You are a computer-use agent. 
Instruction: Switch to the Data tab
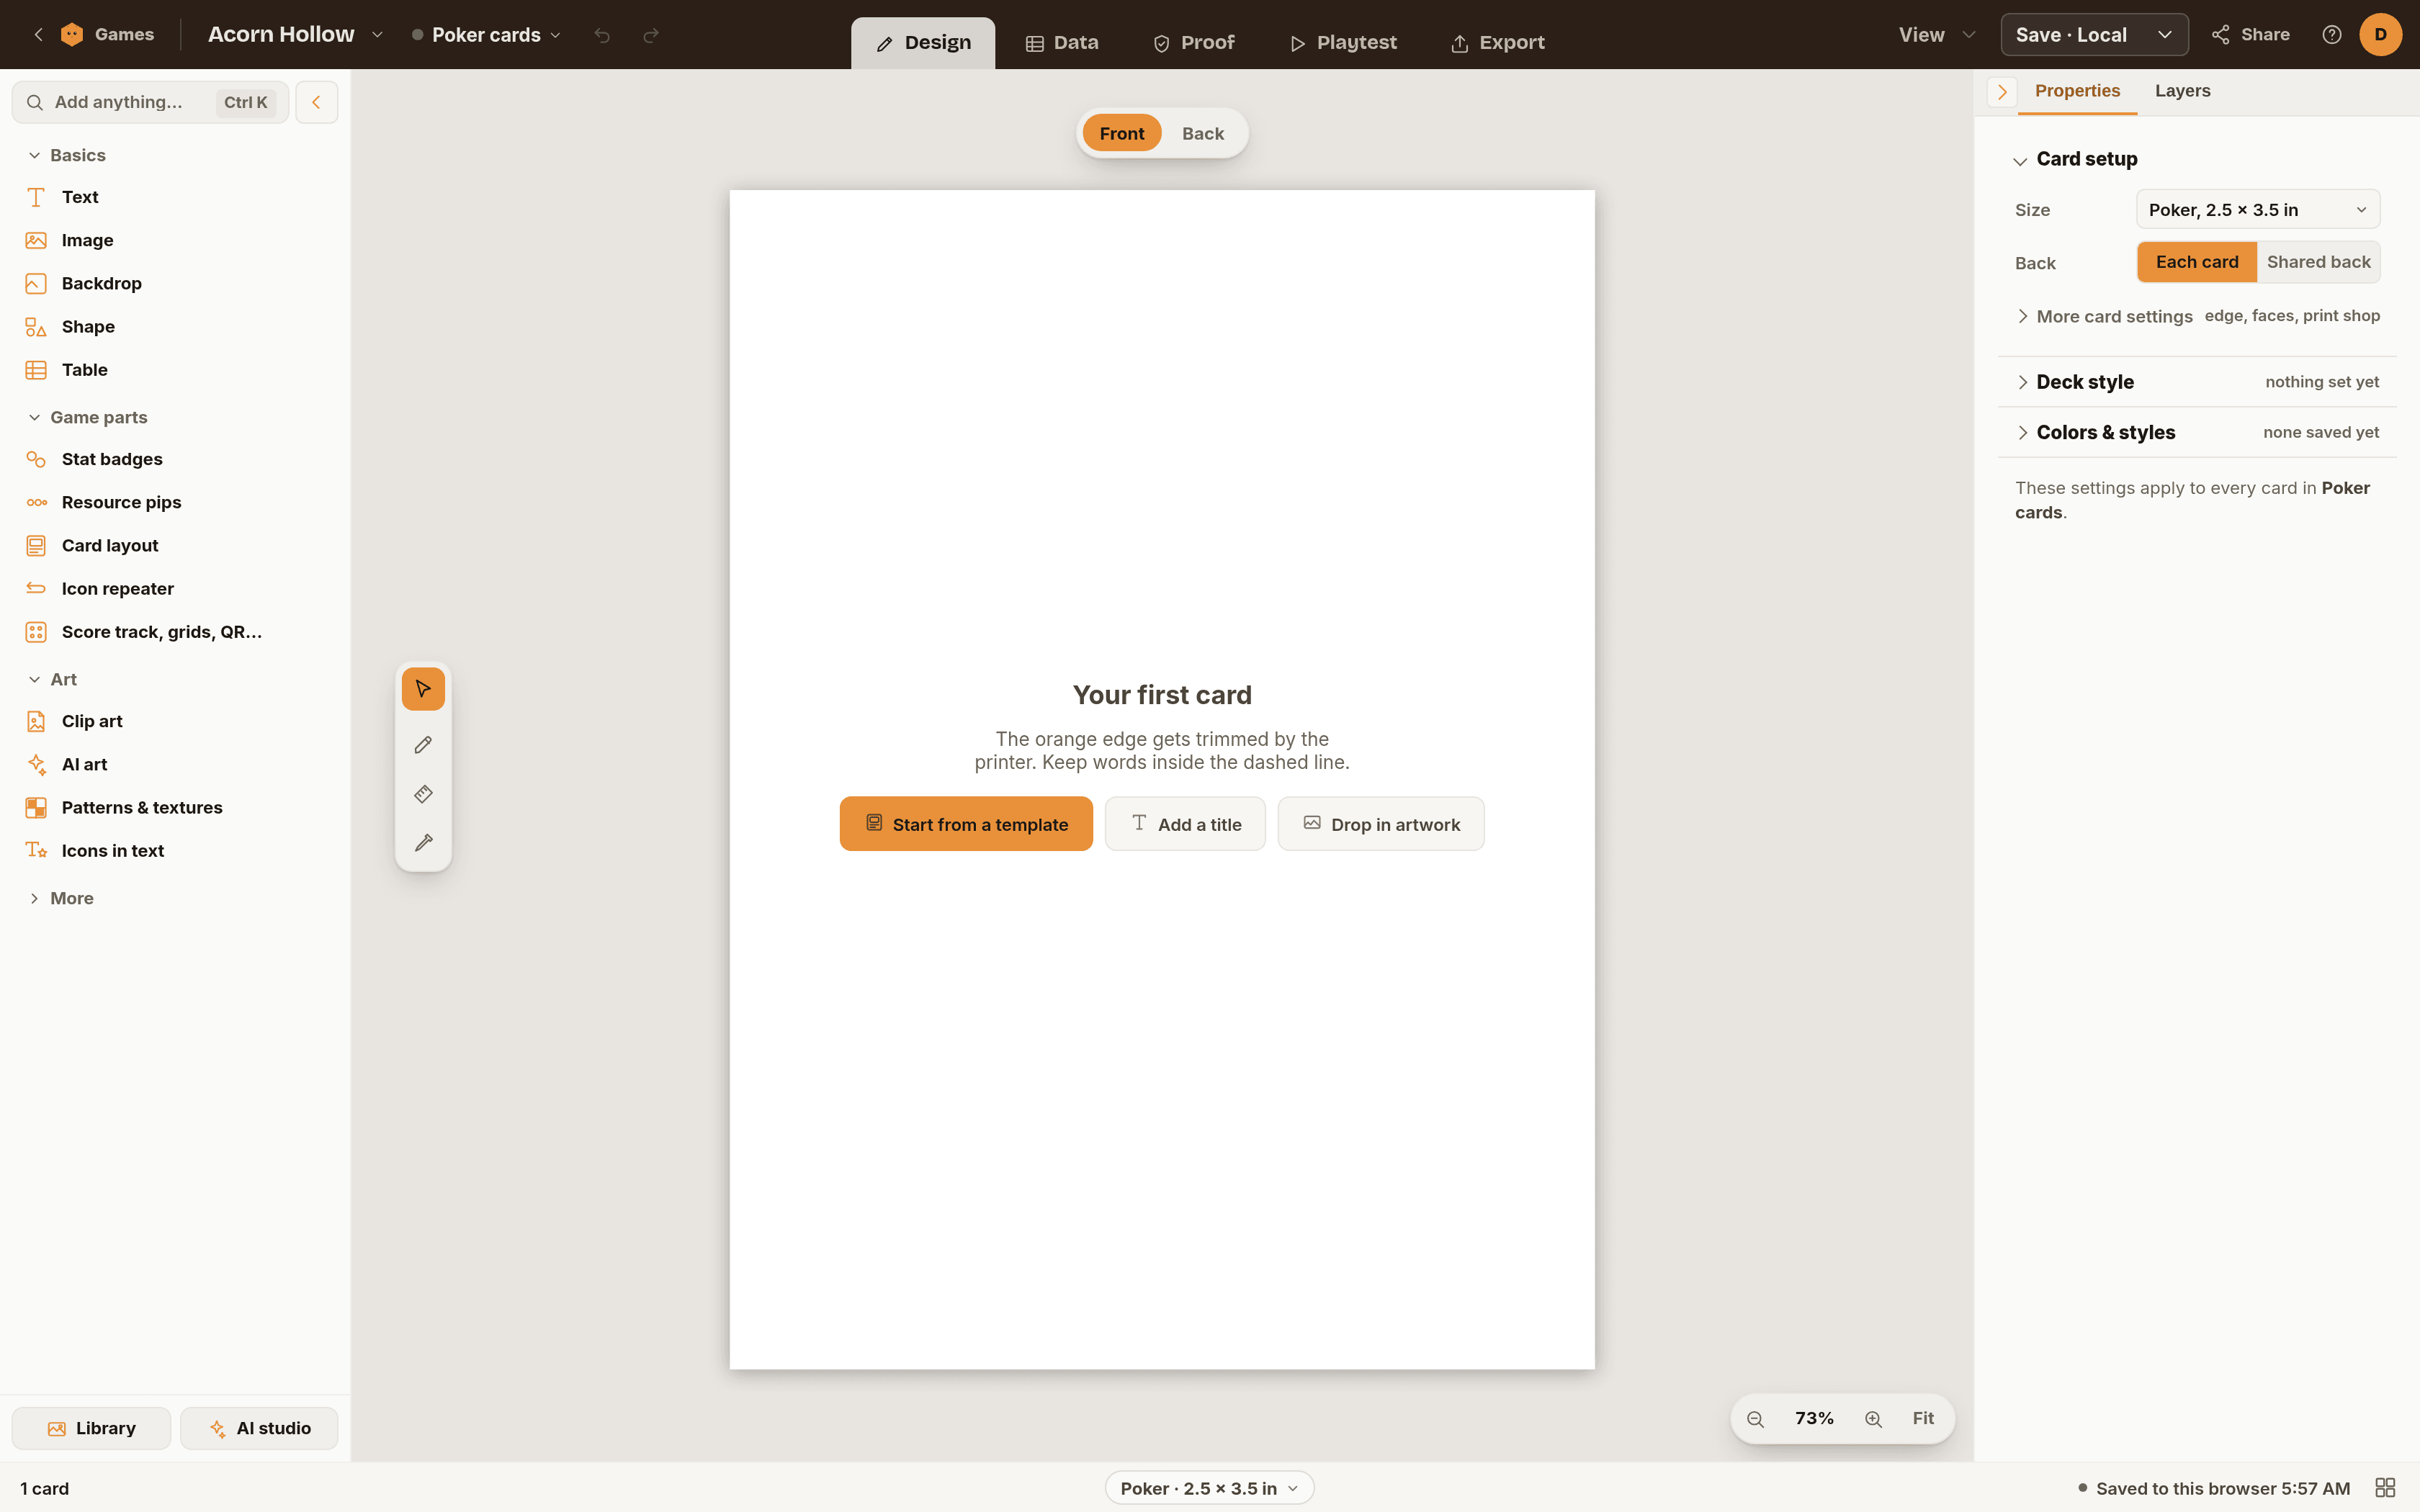1062,43
